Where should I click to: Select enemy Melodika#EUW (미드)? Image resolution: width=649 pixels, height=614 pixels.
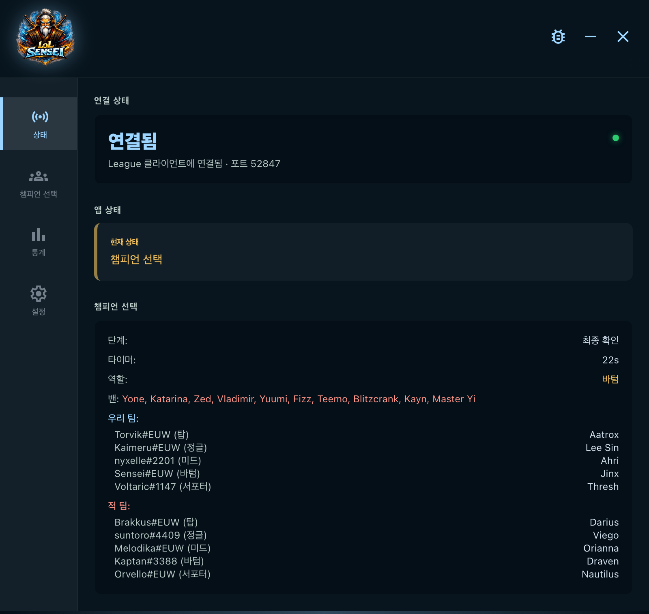pyautogui.click(x=163, y=548)
